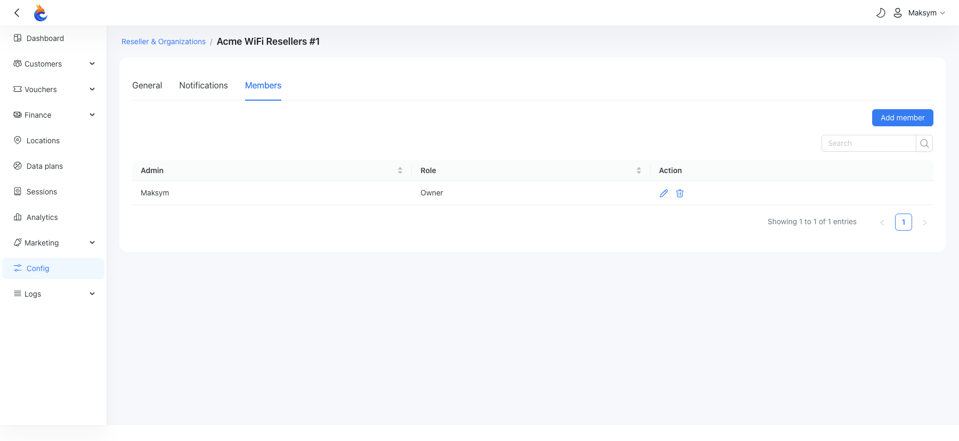Click the Marketing icon
Screen dimensions: 959x441
pyautogui.click(x=18, y=242)
